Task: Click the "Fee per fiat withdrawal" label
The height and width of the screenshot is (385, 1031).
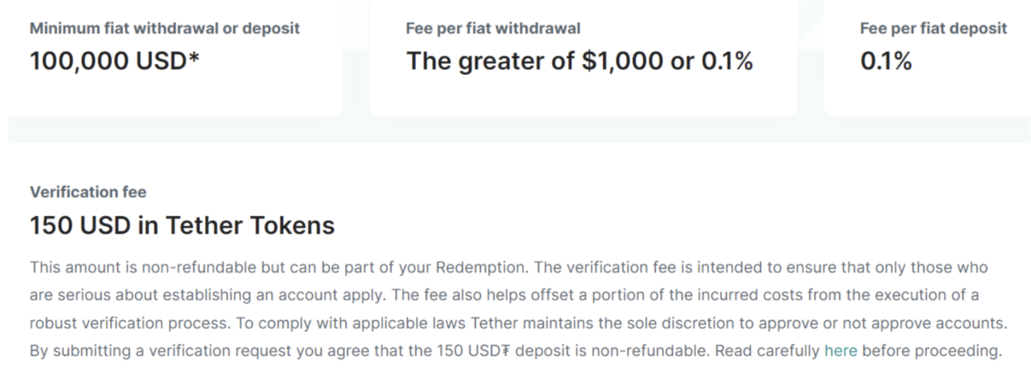Action: (x=493, y=29)
